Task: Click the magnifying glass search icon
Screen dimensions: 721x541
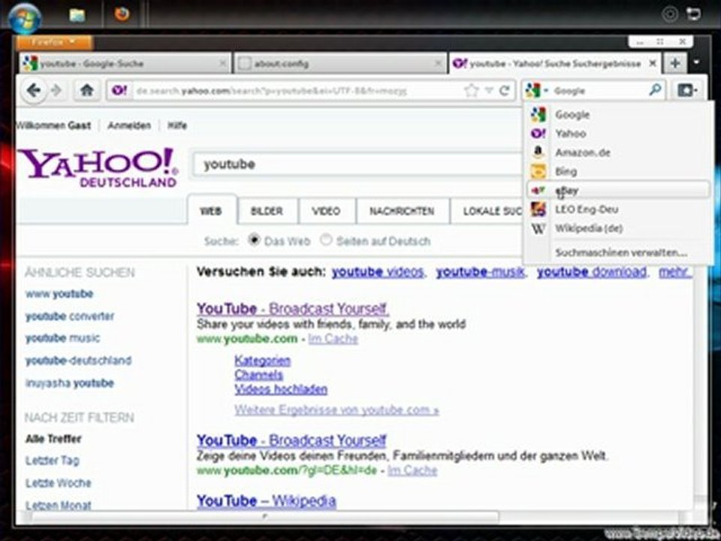Action: pos(655,89)
